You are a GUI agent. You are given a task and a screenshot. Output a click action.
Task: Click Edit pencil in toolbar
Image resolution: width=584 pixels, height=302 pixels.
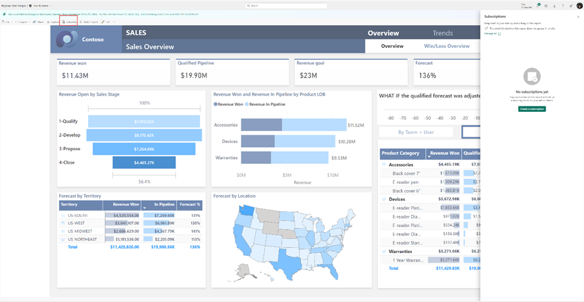tap(105, 22)
